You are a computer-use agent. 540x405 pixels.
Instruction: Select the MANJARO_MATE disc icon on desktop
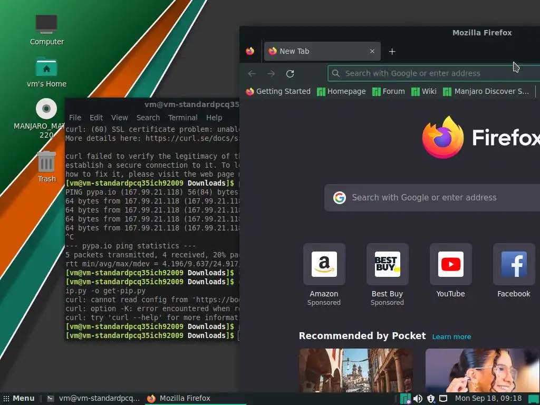(46, 119)
